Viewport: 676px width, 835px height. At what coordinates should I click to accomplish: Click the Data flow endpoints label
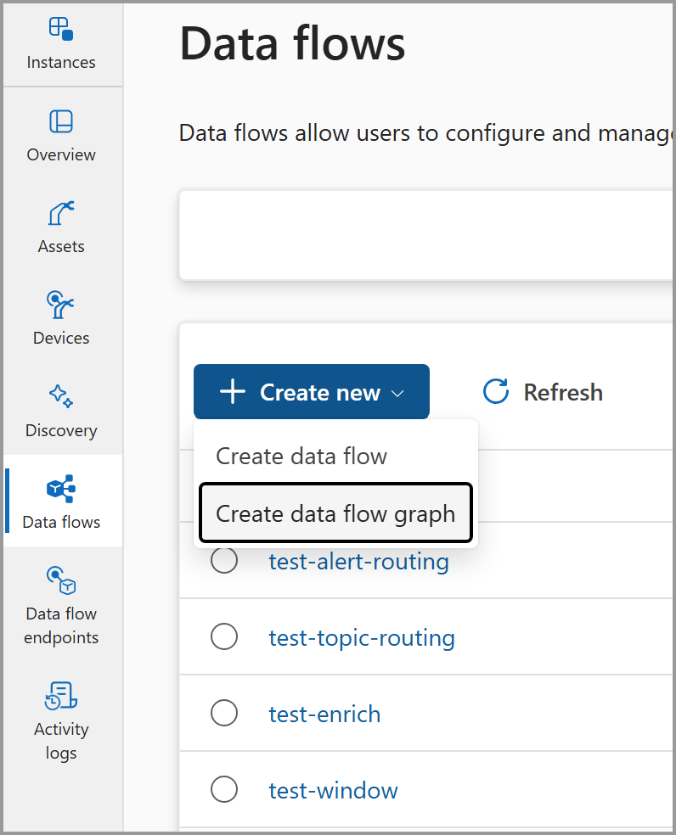tap(61, 625)
